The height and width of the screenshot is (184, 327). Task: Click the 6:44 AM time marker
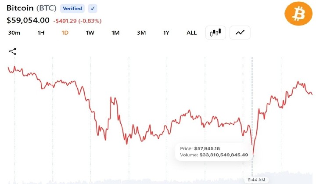click(x=256, y=180)
